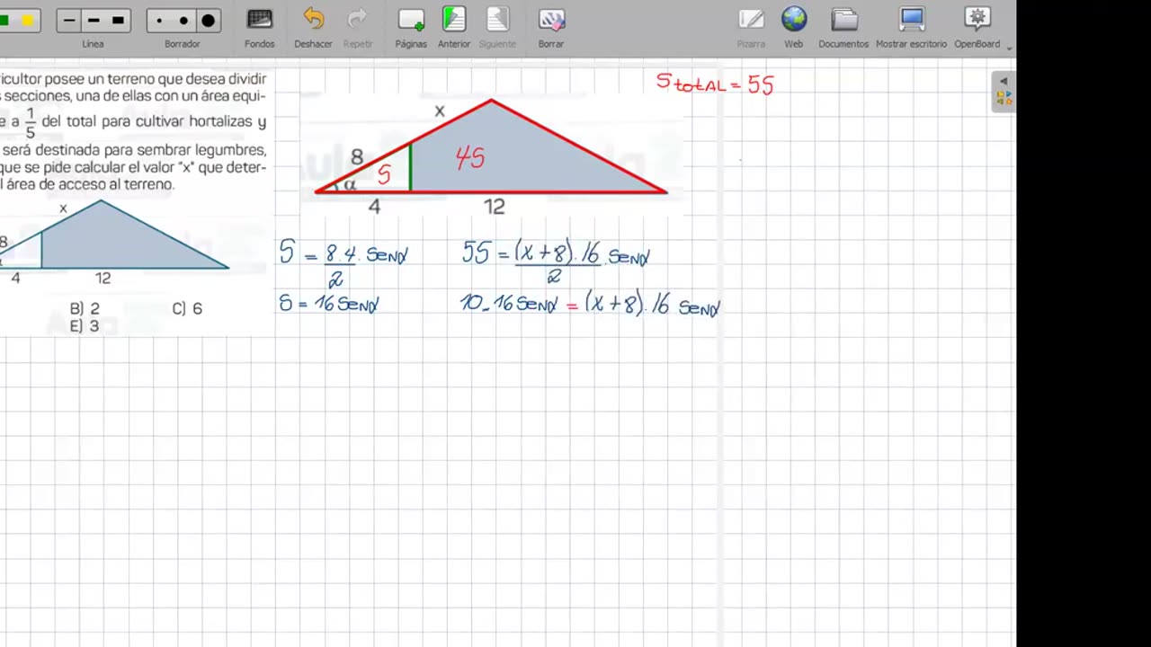Click the 'Stotal = 55' handwritten text
1151x647 pixels.
click(x=715, y=84)
